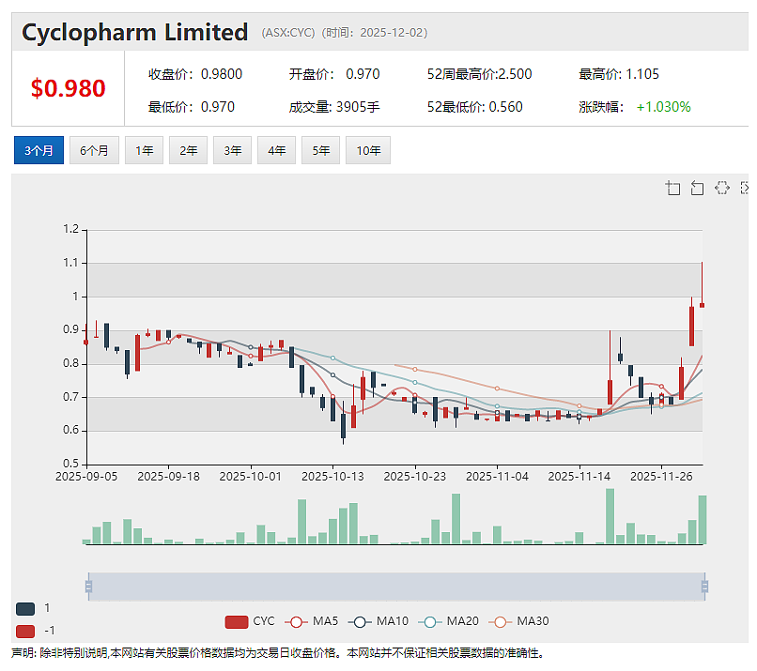Click the +1.030% change percentage
This screenshot has width=757, height=671.
663,107
